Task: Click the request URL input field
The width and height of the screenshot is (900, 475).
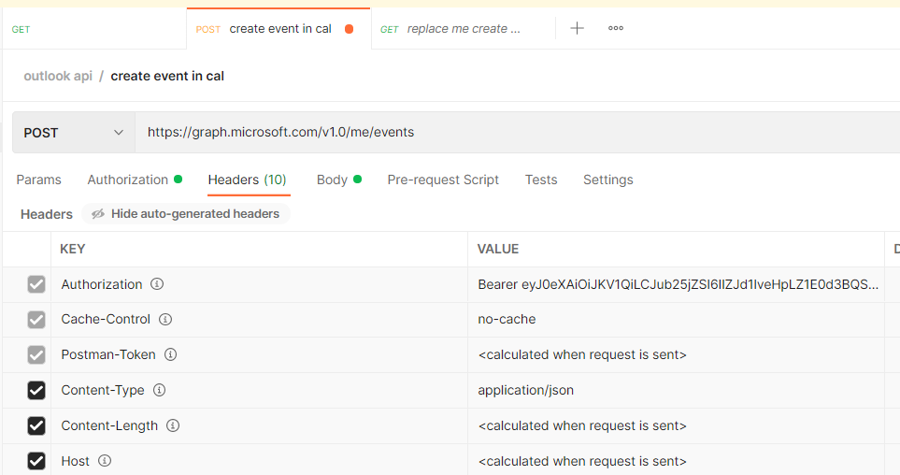Action: [517, 133]
